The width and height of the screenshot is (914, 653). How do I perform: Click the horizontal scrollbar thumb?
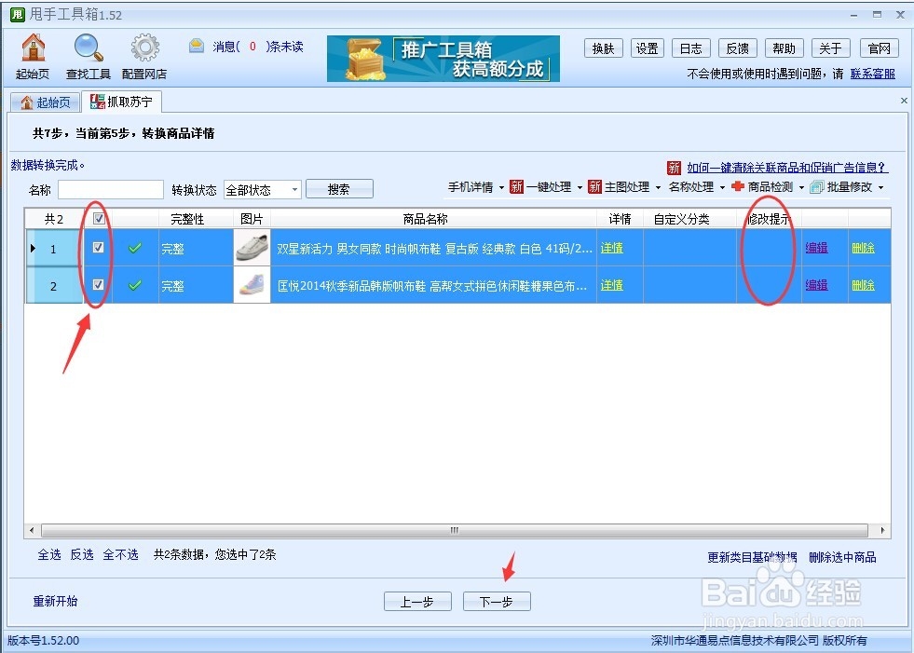click(x=455, y=531)
